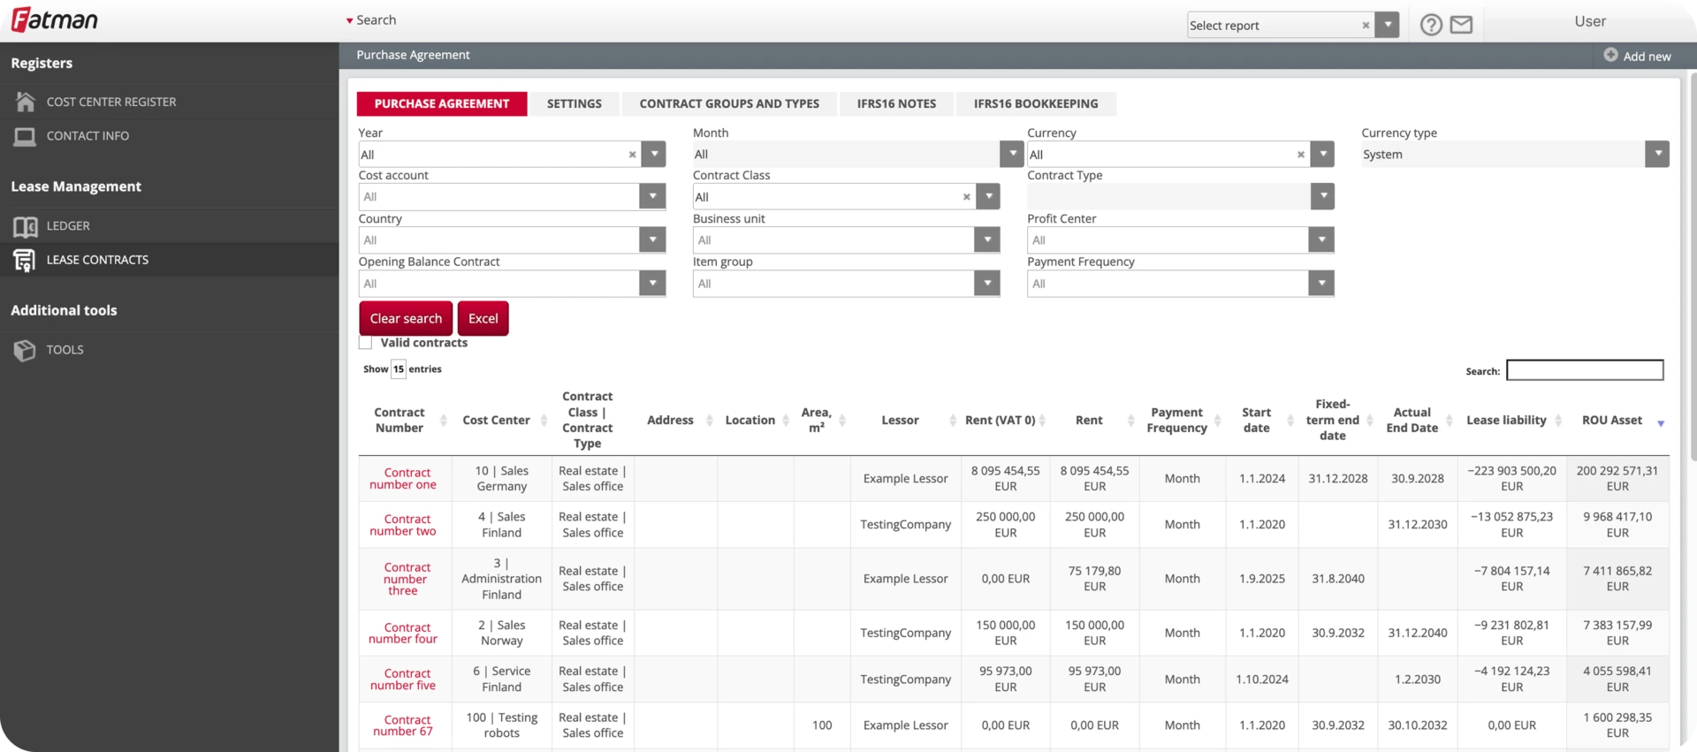Click the Cost Center Register house icon
This screenshot has width=1697, height=752.
coord(25,102)
